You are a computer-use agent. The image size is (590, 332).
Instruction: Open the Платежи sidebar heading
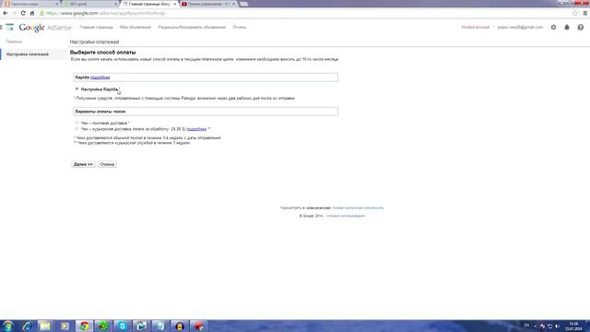[x=14, y=41]
